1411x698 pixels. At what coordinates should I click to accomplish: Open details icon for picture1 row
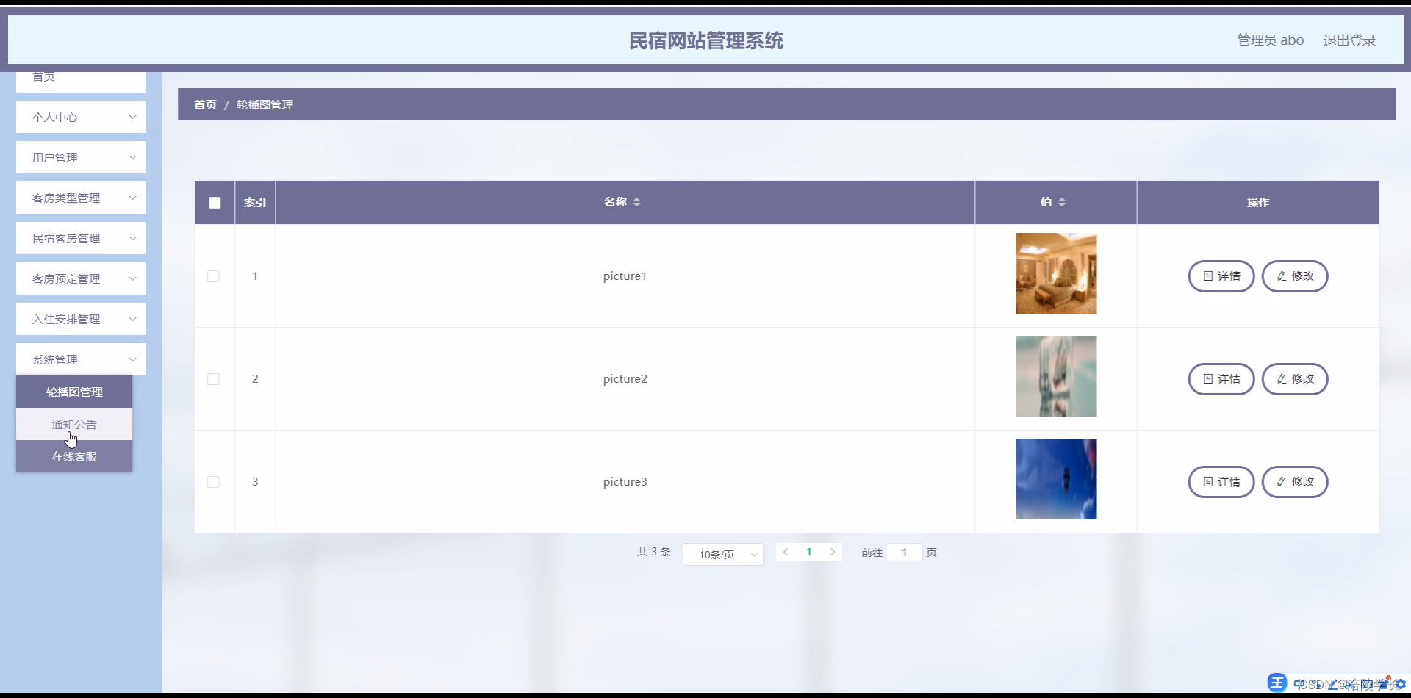point(1208,276)
